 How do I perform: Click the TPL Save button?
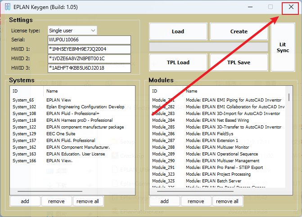point(239,62)
